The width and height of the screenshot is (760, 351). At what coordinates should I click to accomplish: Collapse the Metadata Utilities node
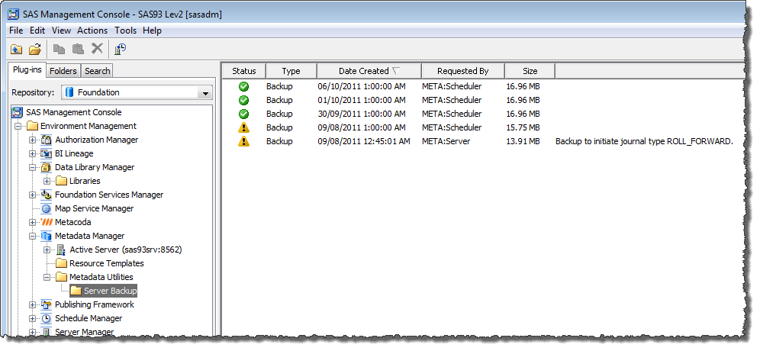(x=47, y=277)
